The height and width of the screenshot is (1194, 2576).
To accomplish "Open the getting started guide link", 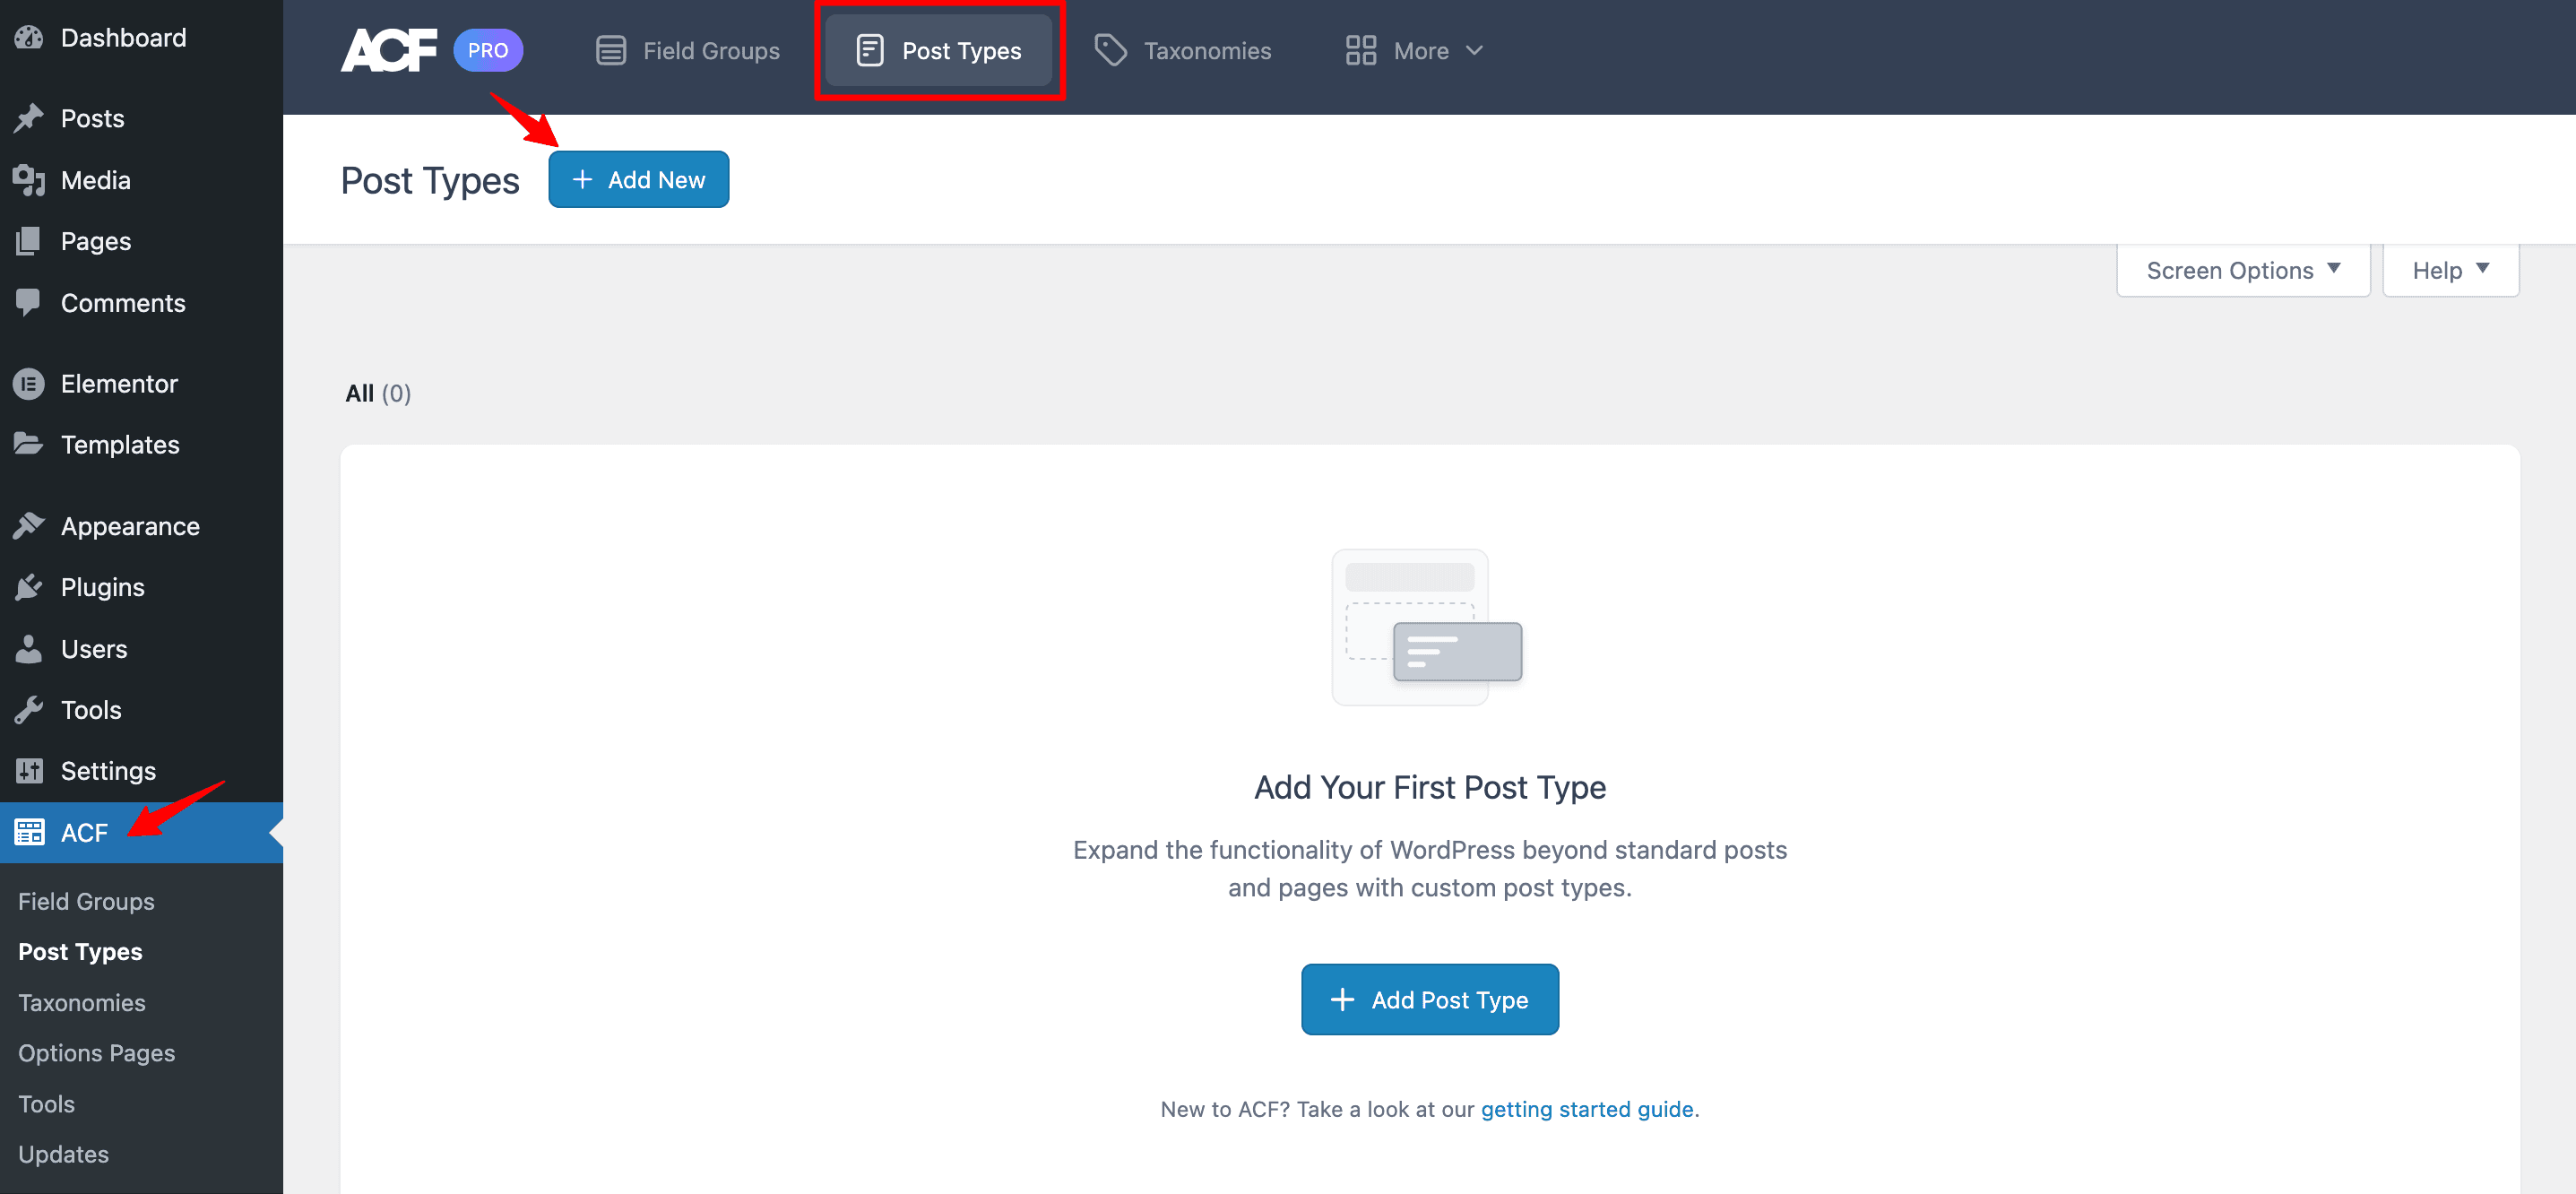I will pos(1586,1108).
